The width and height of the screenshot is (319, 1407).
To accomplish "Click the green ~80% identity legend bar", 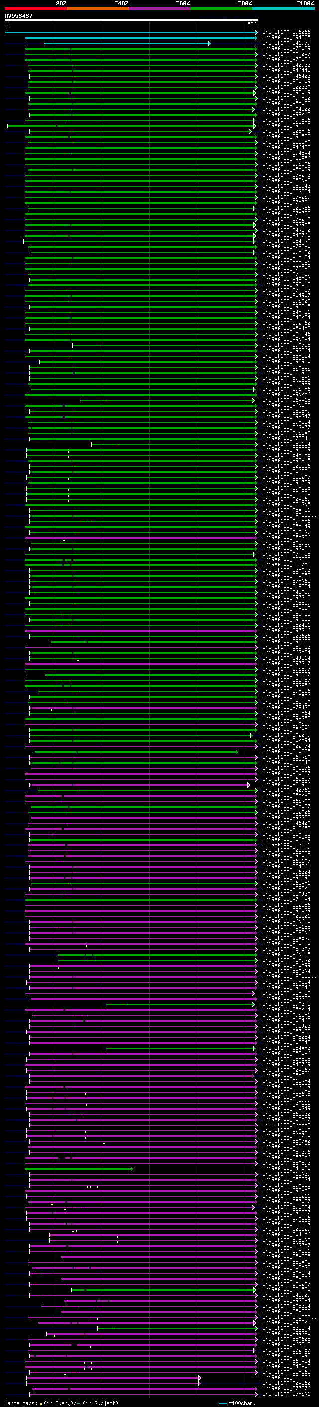I will tap(221, 9).
